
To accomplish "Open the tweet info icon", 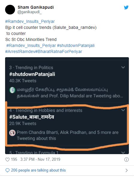I will (x=127, y=160).
